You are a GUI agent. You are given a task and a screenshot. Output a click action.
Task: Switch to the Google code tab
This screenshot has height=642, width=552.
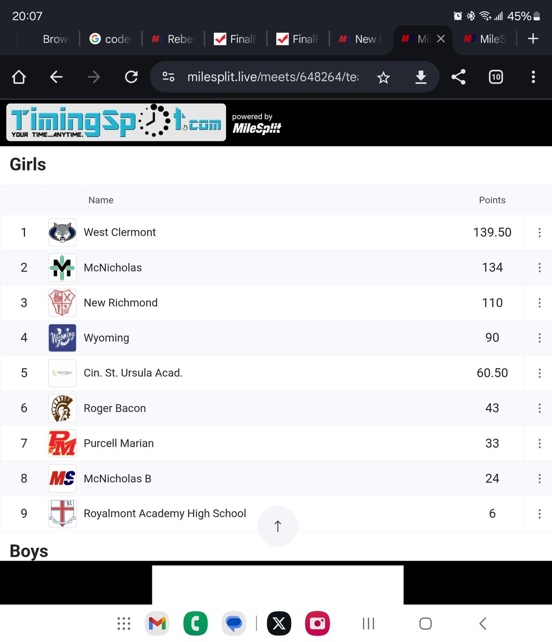pyautogui.click(x=110, y=39)
